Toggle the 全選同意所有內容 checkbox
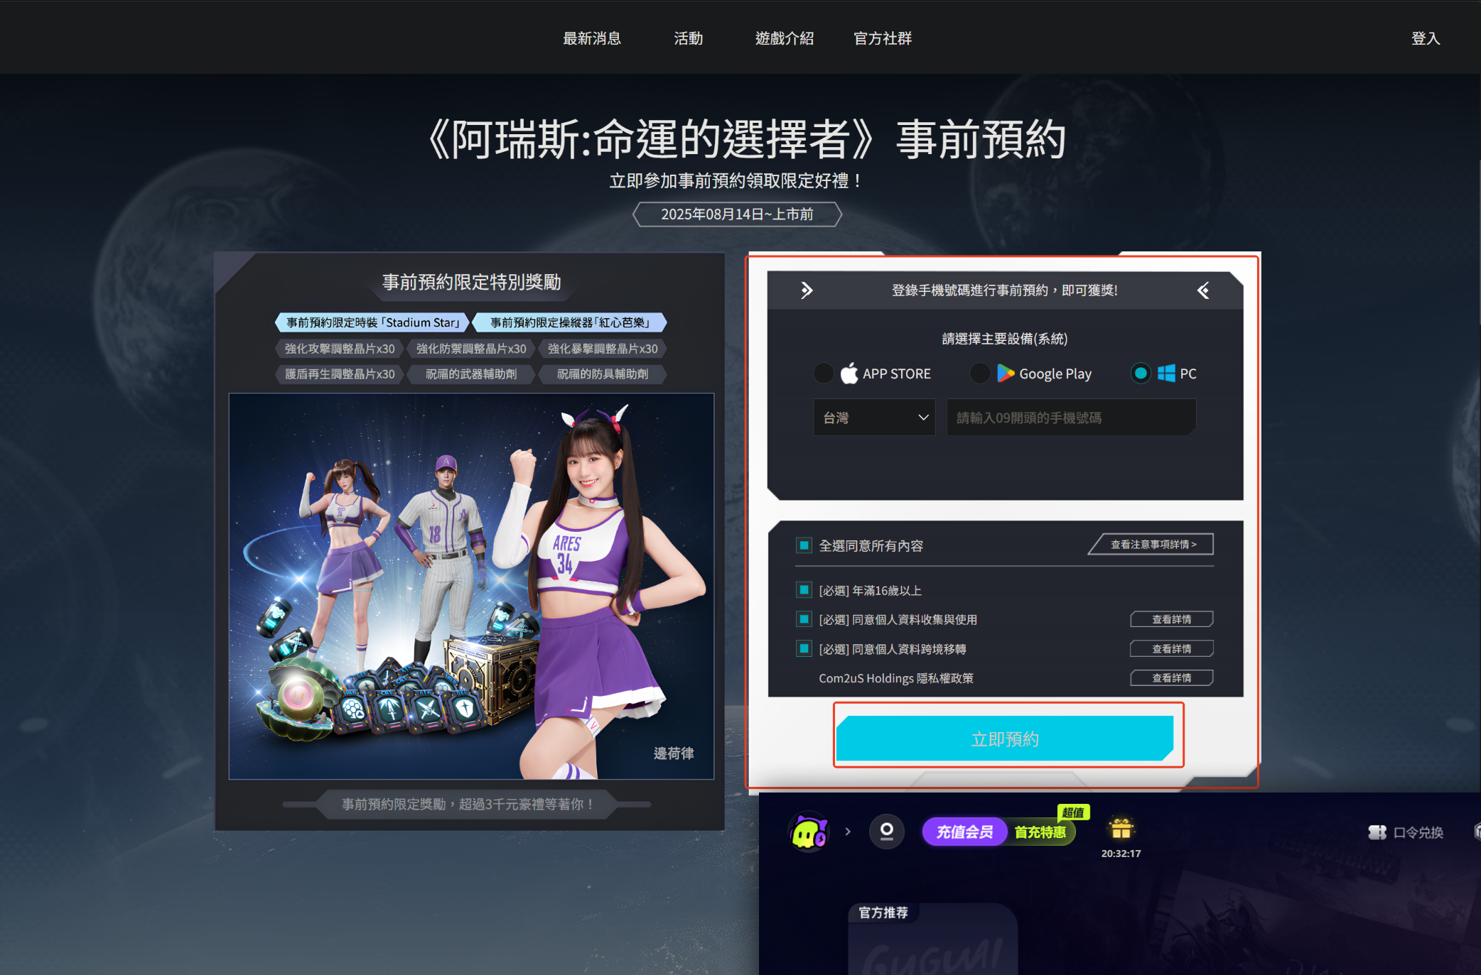 click(804, 545)
